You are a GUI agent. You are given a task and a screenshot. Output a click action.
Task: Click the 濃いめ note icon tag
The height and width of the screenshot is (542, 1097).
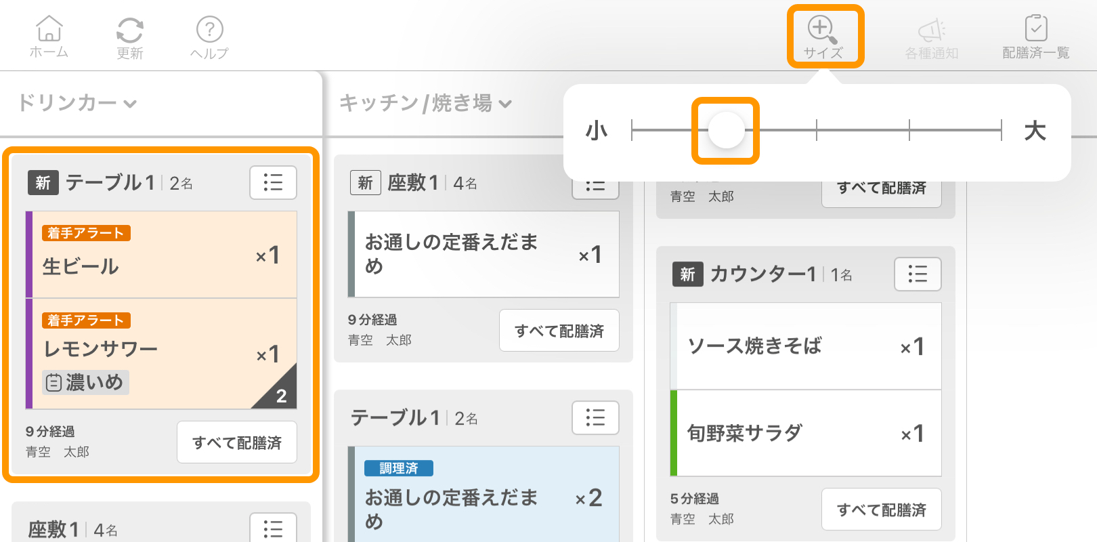click(x=85, y=382)
